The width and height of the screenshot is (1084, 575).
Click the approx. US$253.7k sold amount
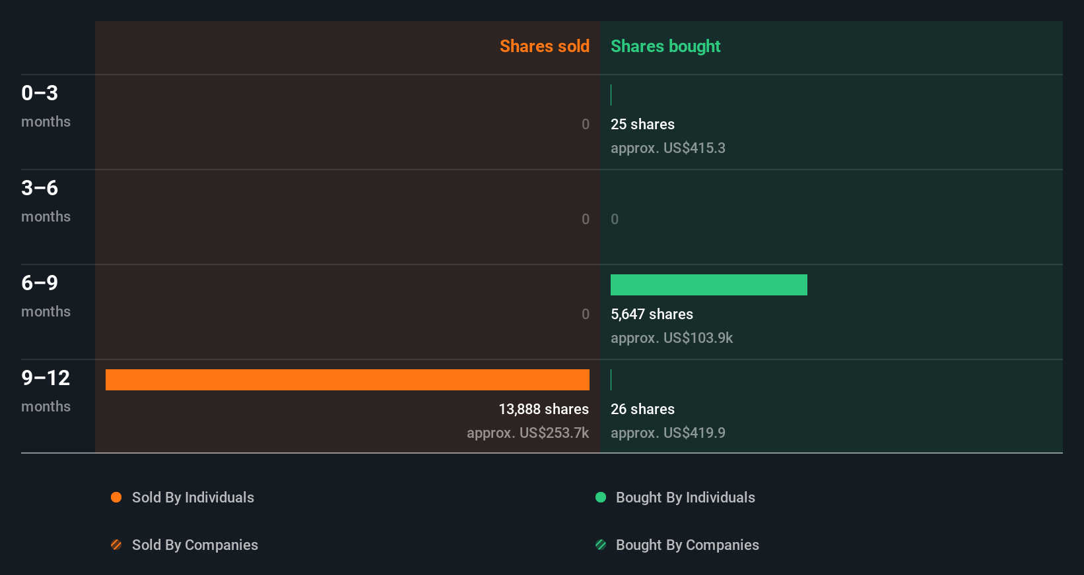click(527, 433)
